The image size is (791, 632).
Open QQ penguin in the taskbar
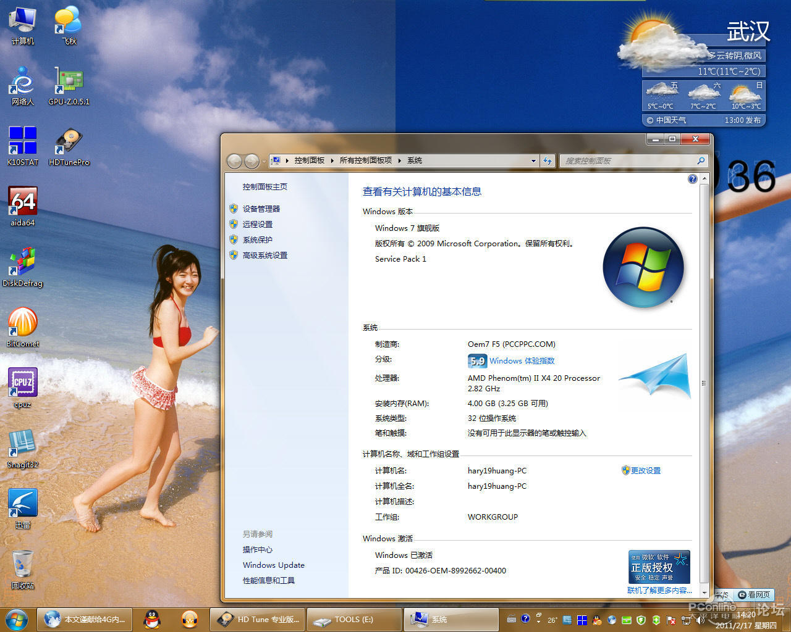152,620
